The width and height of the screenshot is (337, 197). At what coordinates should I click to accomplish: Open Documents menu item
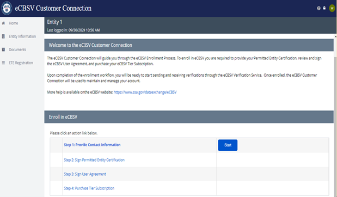17,50
